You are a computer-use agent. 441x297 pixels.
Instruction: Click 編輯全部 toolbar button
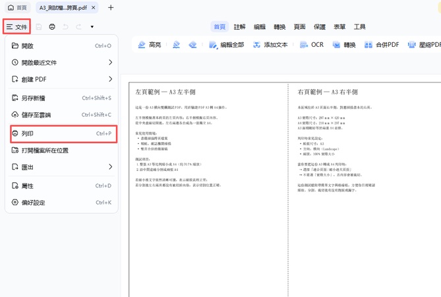click(x=226, y=45)
